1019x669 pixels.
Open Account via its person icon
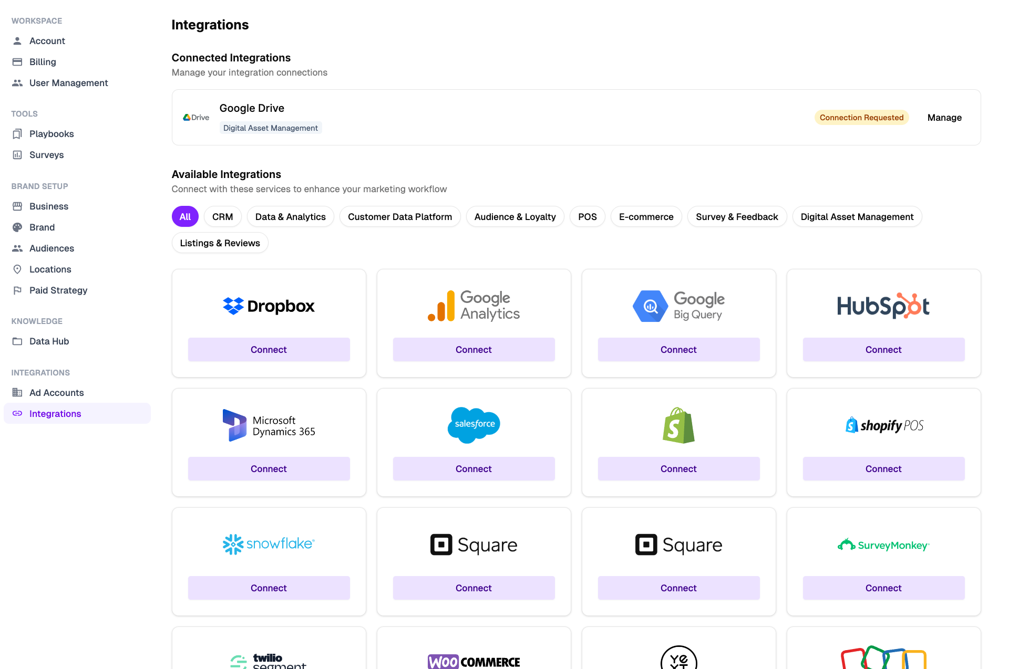pyautogui.click(x=17, y=41)
